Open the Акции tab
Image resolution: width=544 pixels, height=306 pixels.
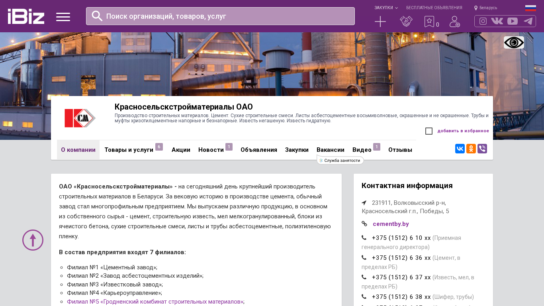(x=181, y=150)
